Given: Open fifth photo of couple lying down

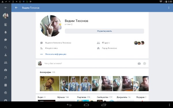Looking at the screenshot, I should pos(102,84).
